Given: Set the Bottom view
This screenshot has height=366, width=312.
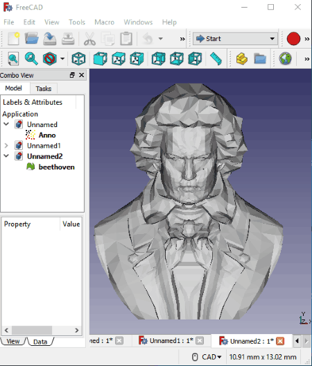Looking at the screenshot, I should coord(177,58).
